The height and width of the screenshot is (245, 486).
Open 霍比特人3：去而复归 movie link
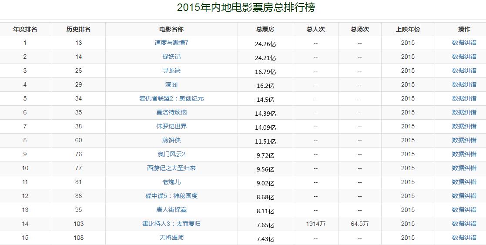(x=171, y=224)
